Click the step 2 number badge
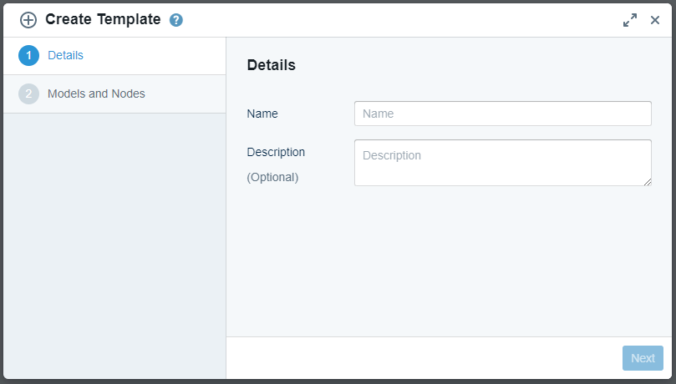 (28, 93)
